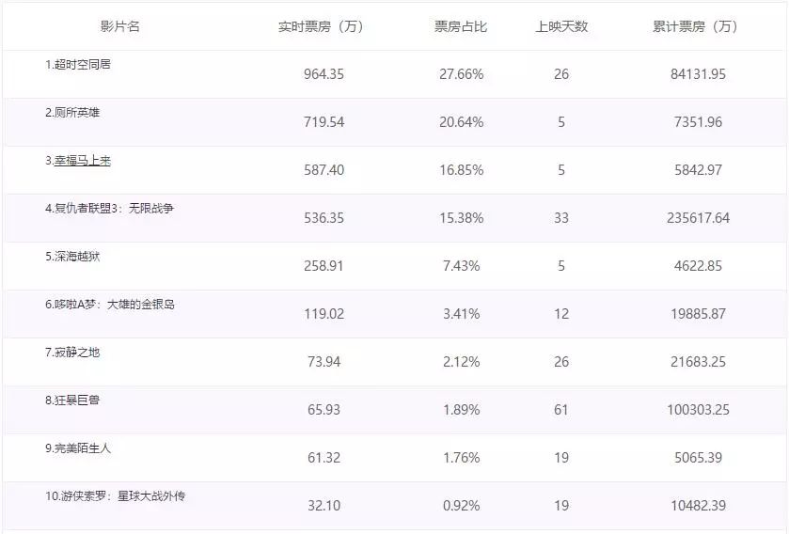Click the share percentage 2.12%
Image resolution: width=789 pixels, height=534 pixels.
(462, 362)
